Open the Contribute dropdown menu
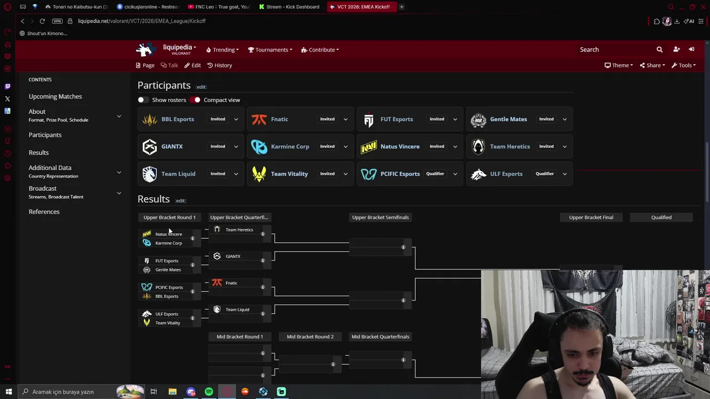 (320, 50)
